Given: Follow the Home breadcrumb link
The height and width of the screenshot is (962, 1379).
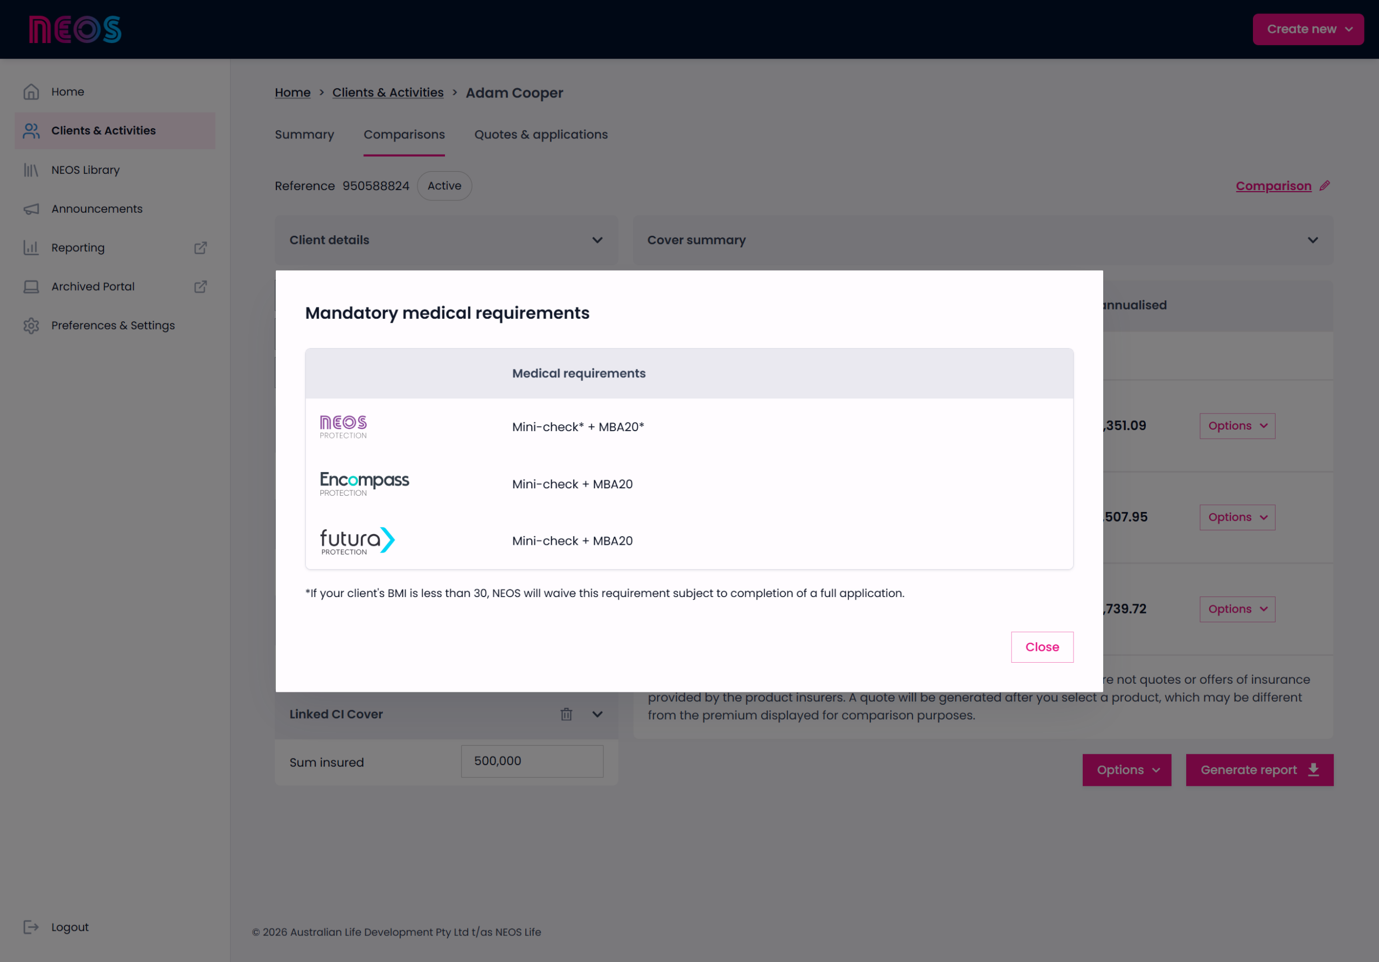Looking at the screenshot, I should (292, 93).
